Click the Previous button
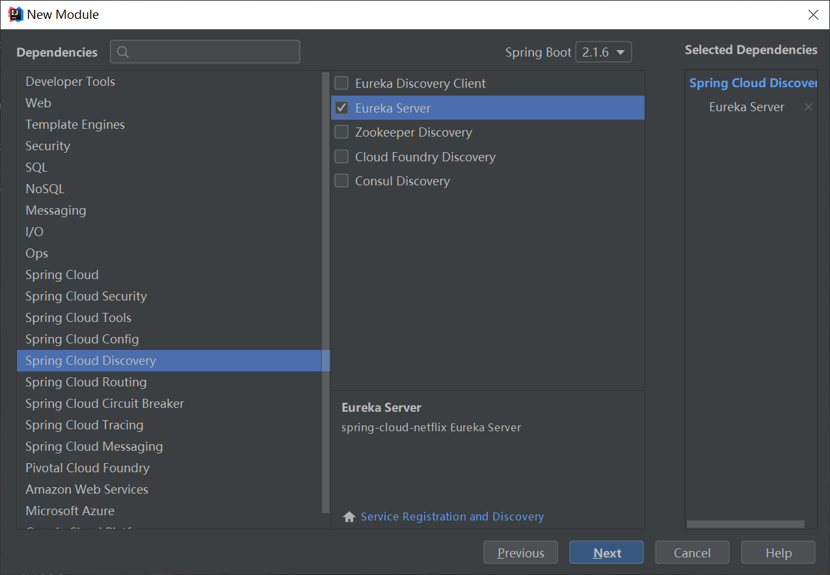The image size is (830, 575). pos(520,553)
